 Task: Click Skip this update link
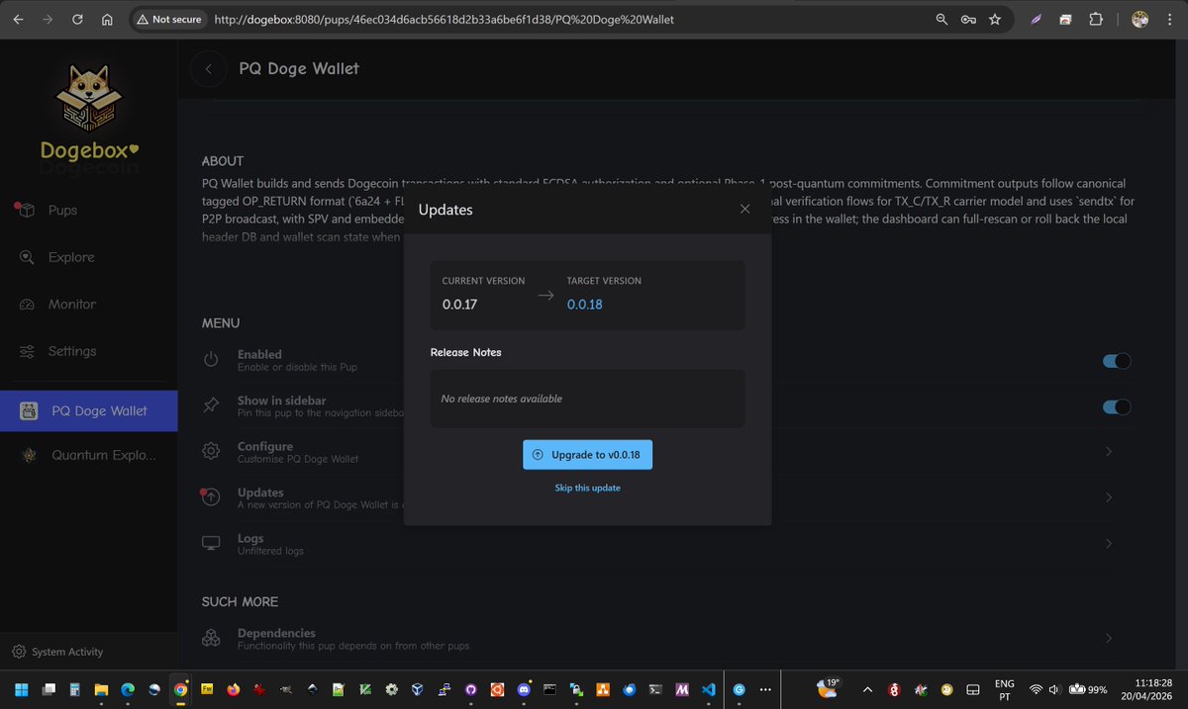587,487
